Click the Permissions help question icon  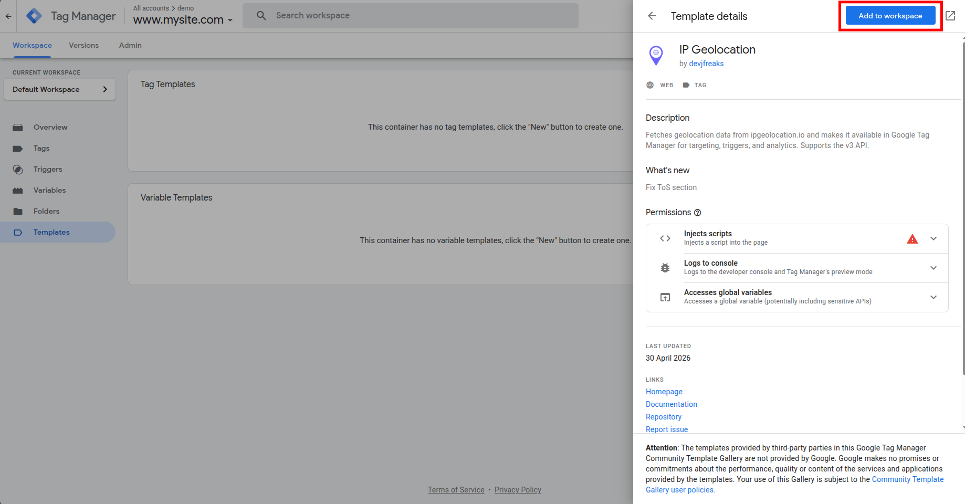[698, 213]
